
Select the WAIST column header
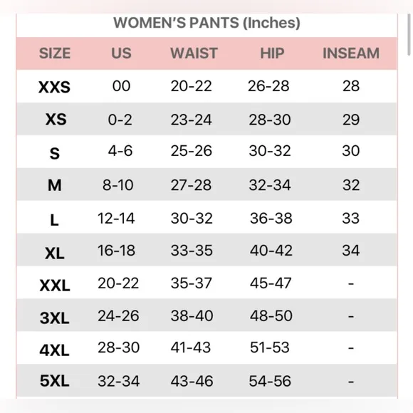pos(194,53)
